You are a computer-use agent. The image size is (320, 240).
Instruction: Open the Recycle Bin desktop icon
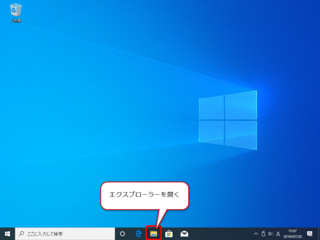[15, 13]
